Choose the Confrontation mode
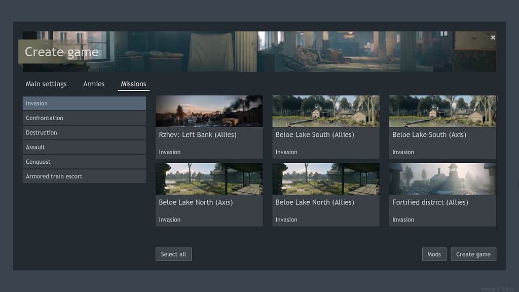 (x=84, y=118)
